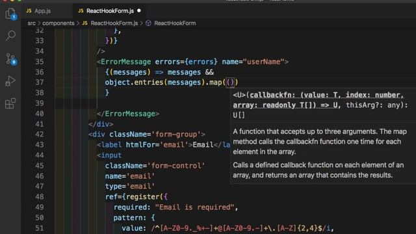Image resolution: width=416 pixels, height=234 pixels.
Task: Click the JS file icon on the App.js tab
Action: (x=29, y=11)
